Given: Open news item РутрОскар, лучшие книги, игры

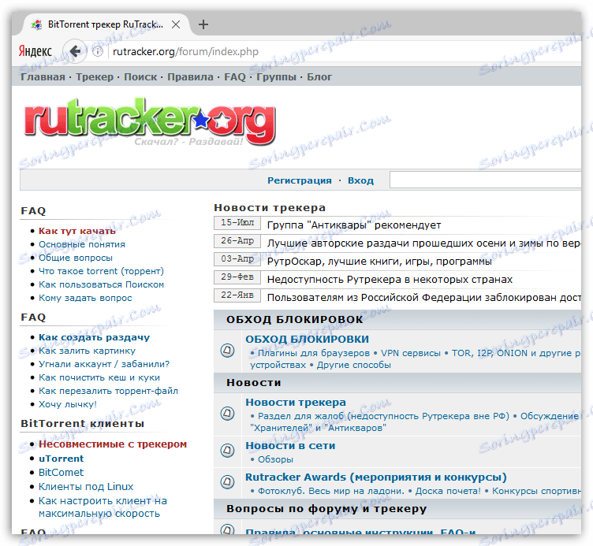Looking at the screenshot, I should 379,262.
